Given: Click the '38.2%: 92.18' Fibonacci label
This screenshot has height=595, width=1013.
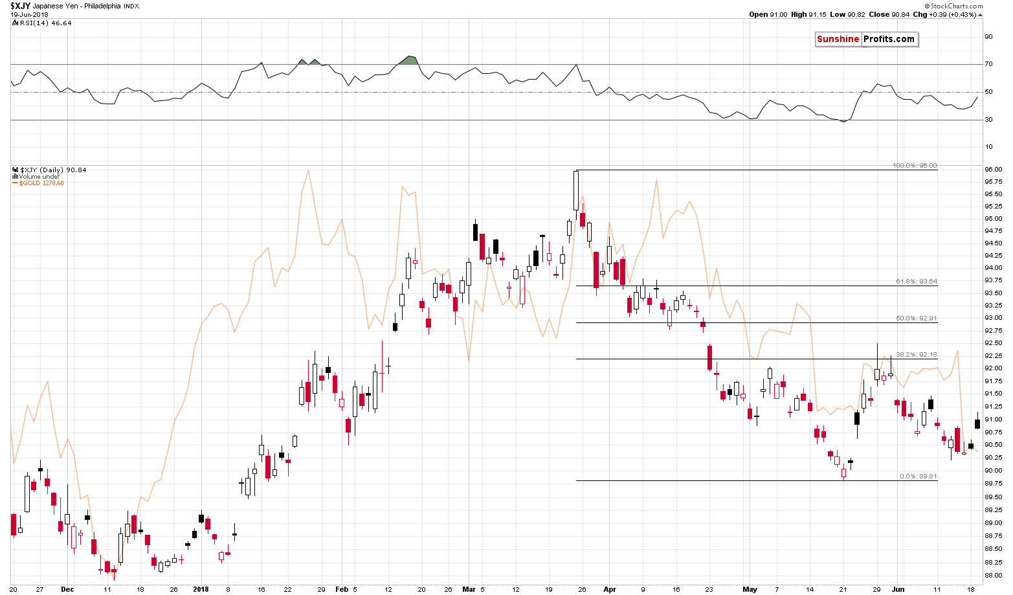Looking at the screenshot, I should click(x=917, y=355).
